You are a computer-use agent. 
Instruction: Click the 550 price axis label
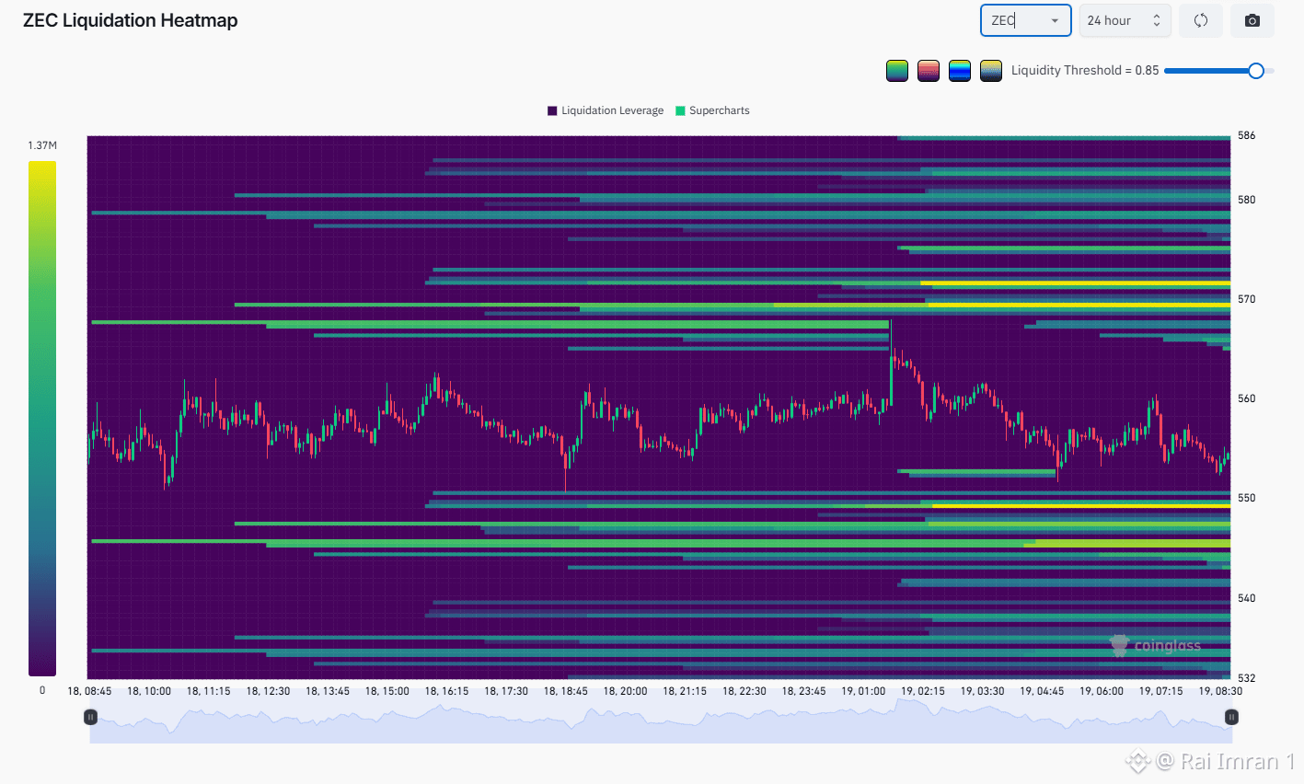pyautogui.click(x=1246, y=498)
